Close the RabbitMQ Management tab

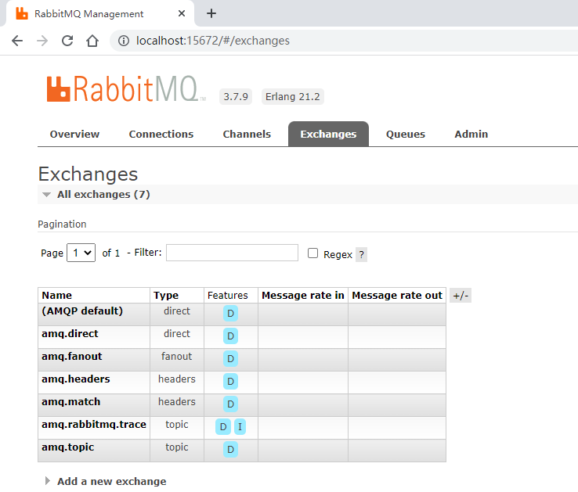click(182, 13)
